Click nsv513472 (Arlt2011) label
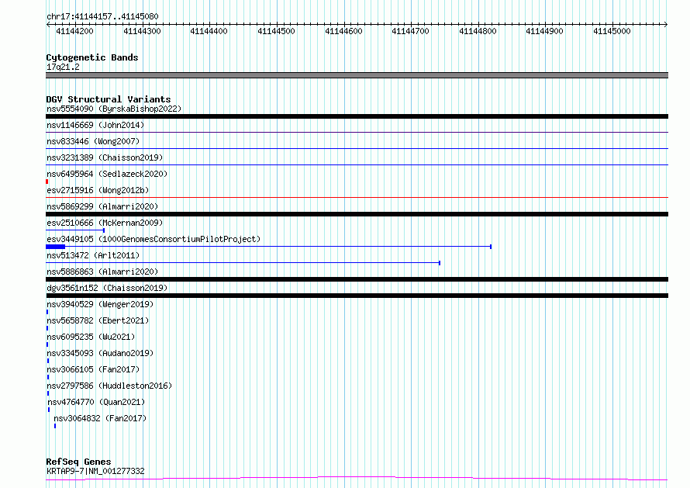 tap(93, 255)
